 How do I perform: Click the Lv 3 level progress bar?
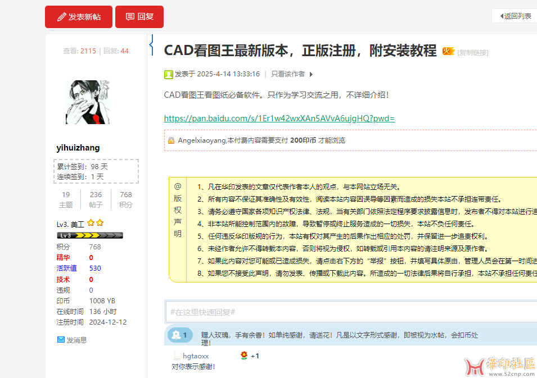click(90, 235)
